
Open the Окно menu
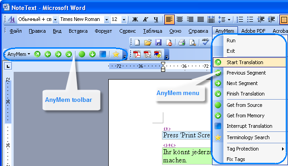(x=175, y=31)
